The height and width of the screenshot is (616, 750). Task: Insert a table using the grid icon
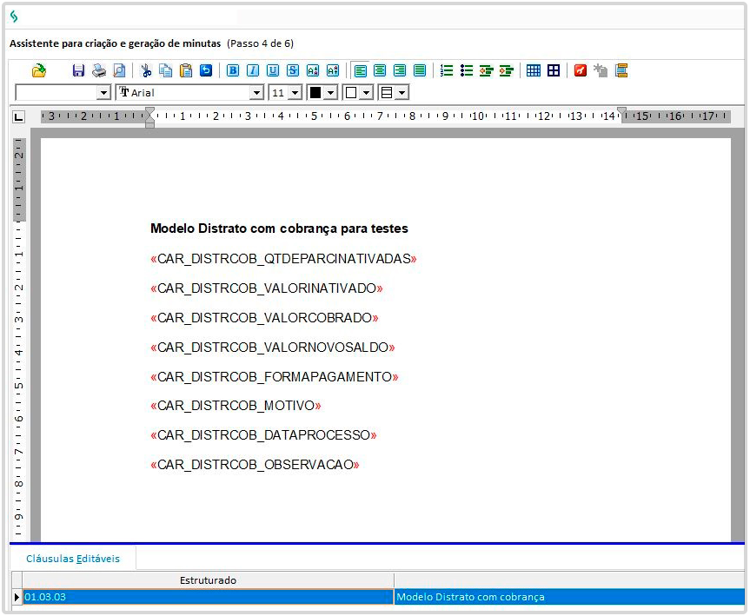(x=534, y=71)
